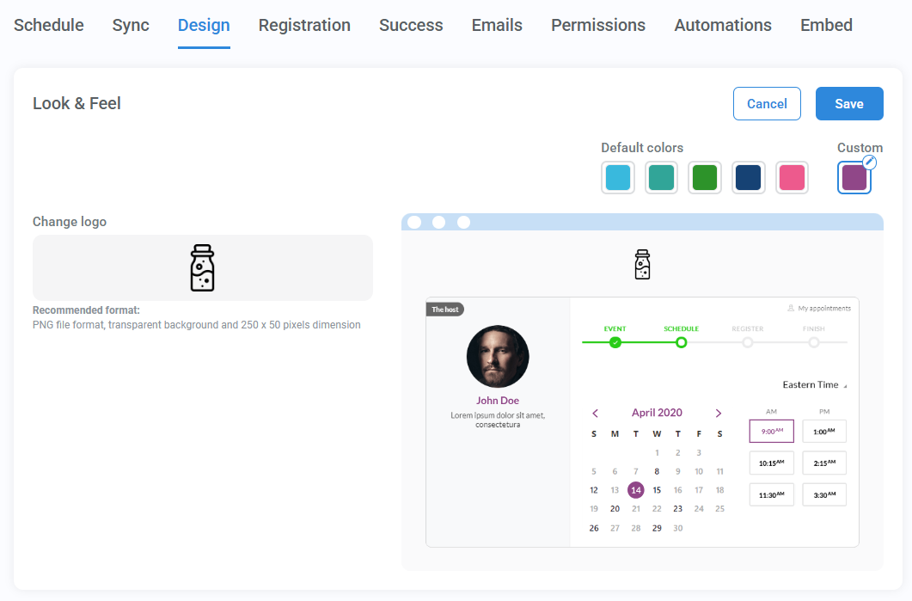Click the Finish step circle

coord(814,341)
